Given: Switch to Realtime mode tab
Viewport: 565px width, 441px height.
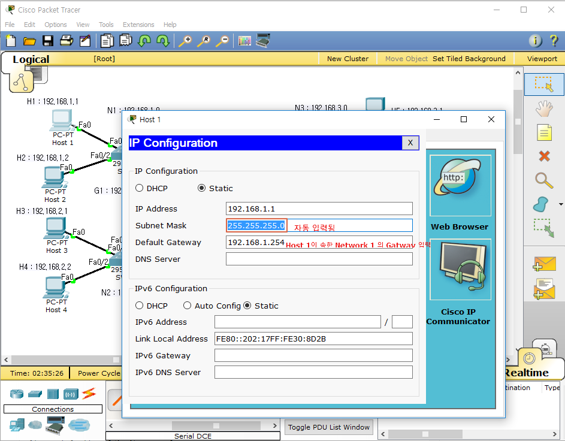Looking at the screenshot, I should pos(527,372).
